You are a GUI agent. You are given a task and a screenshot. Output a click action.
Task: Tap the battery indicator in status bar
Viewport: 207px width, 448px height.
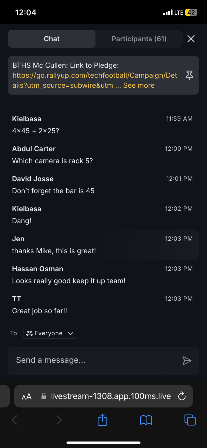click(191, 12)
